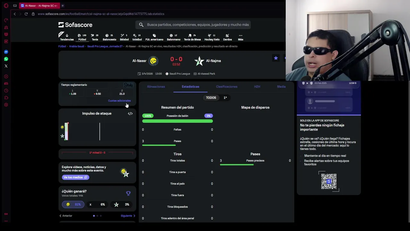410x231 pixels.
Task: Open Tenis in the sports bar
Action: (95, 37)
